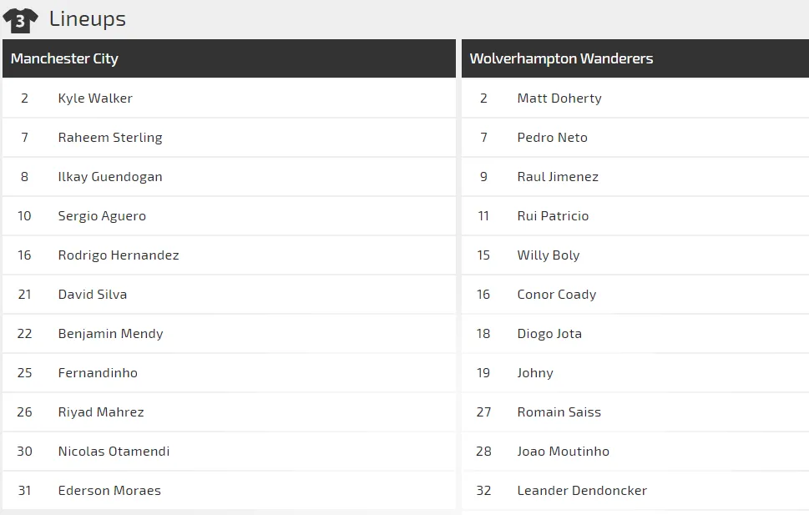Open Rui Patricio's player entry
This screenshot has width=809, height=515.
click(x=553, y=216)
